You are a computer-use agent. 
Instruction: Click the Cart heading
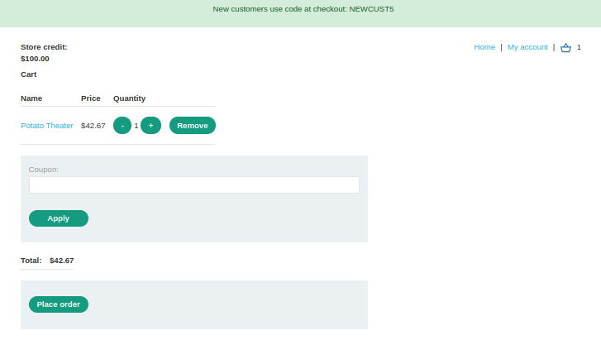point(29,74)
